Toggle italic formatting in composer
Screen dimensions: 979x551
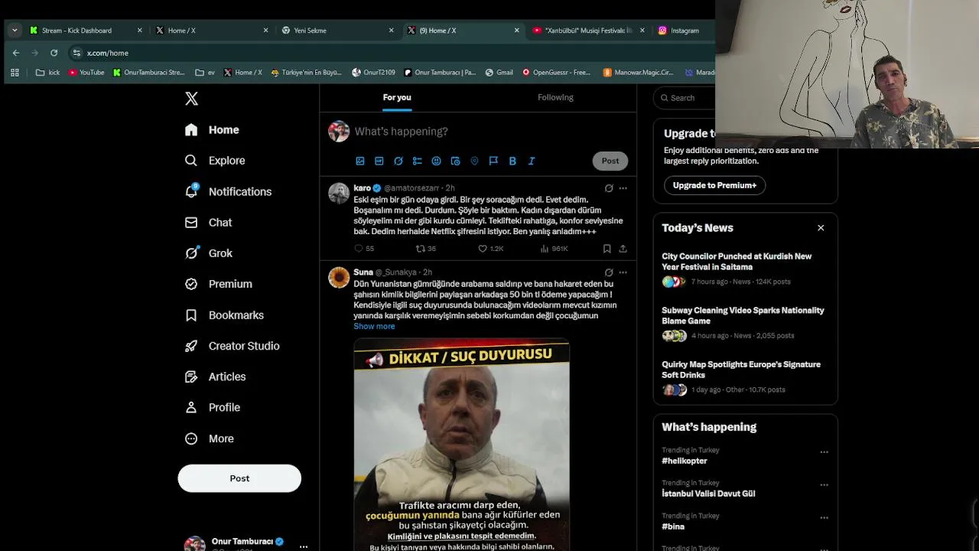tap(532, 161)
